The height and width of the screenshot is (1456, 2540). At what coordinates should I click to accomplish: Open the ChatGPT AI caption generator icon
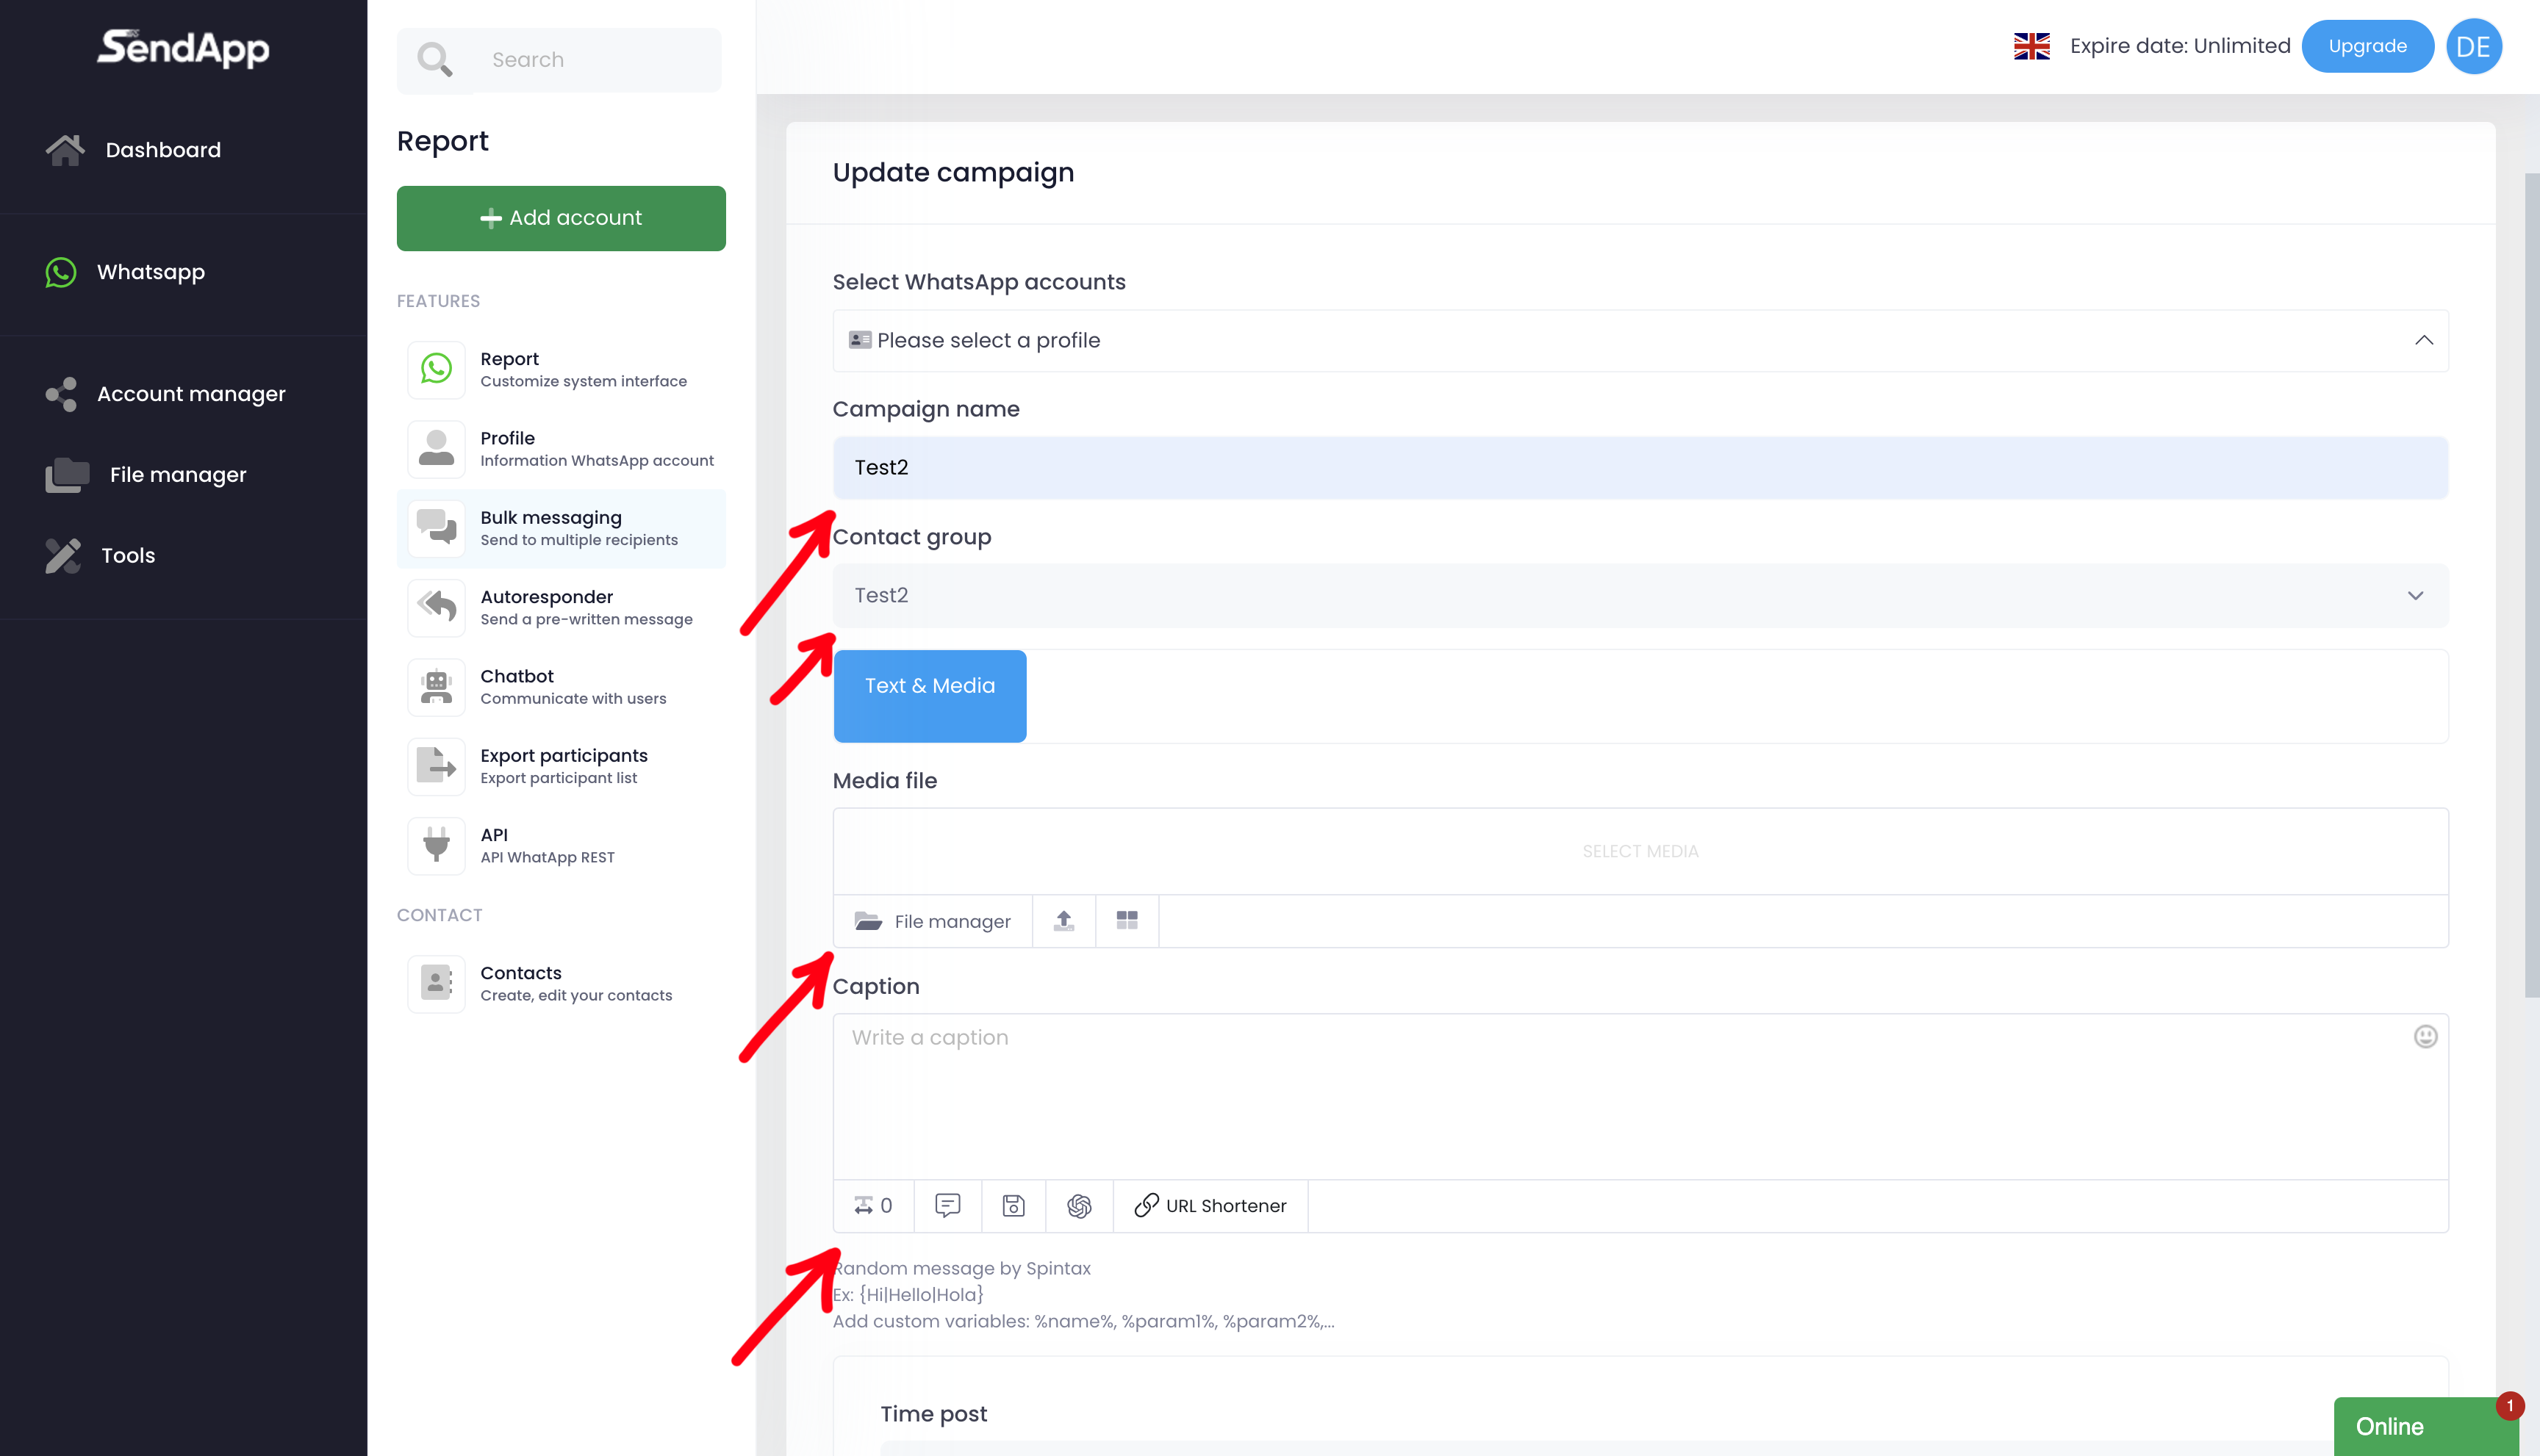pos(1078,1206)
